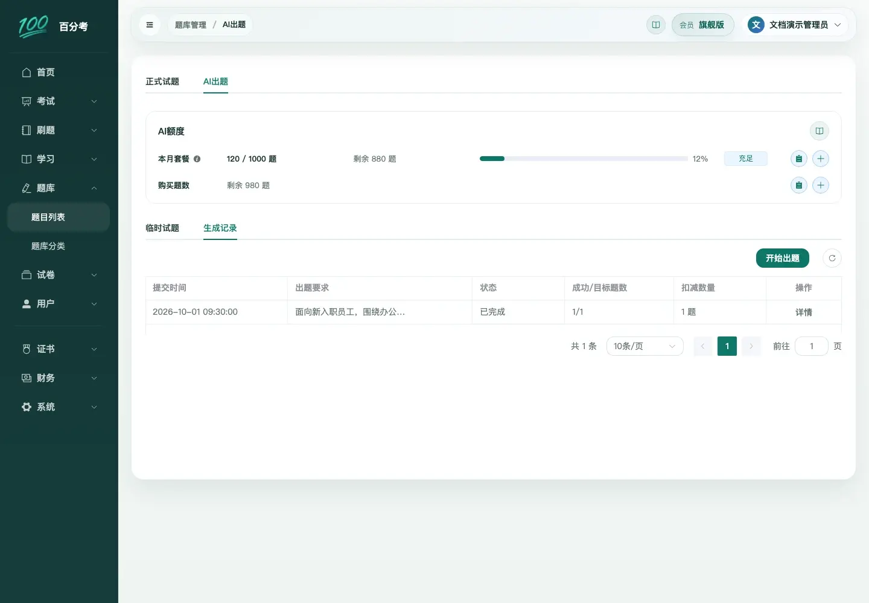Click the 开始出题 button

[783, 258]
